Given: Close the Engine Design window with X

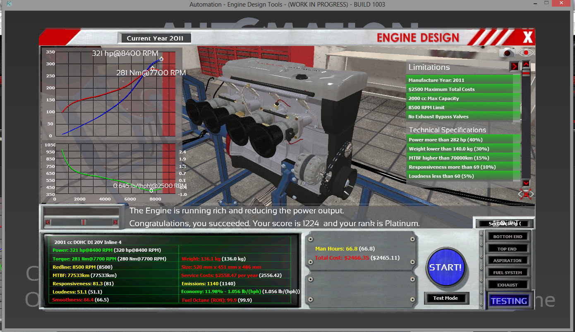Looking at the screenshot, I should 527,38.
